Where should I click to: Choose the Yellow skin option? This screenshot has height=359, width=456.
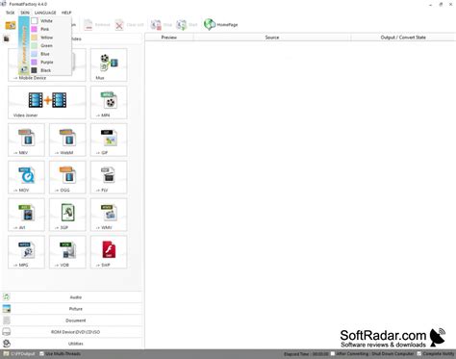click(x=50, y=38)
